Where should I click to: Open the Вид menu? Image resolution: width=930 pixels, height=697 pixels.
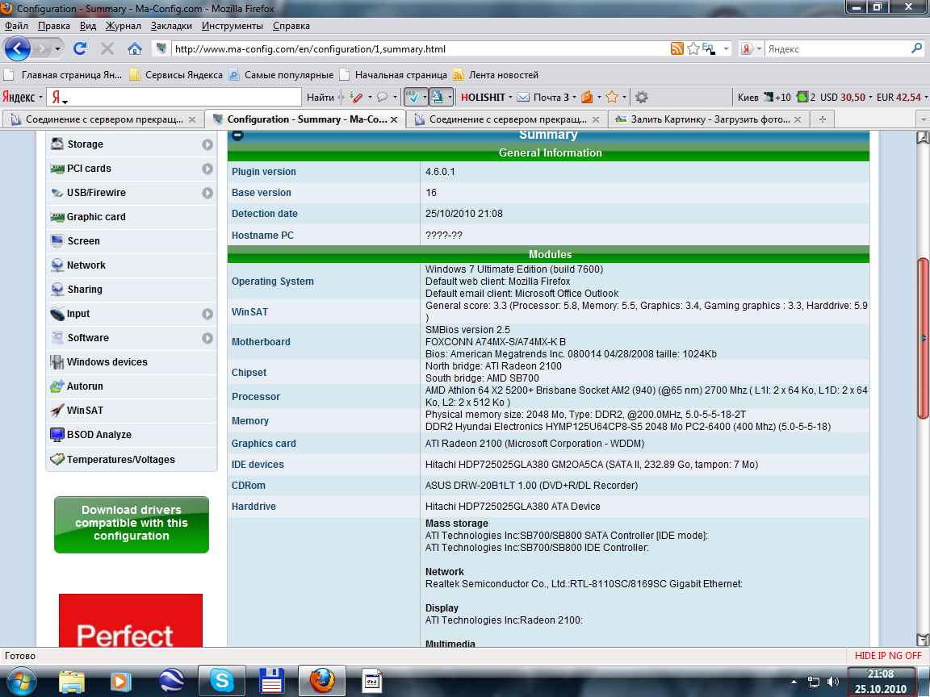pyautogui.click(x=88, y=26)
